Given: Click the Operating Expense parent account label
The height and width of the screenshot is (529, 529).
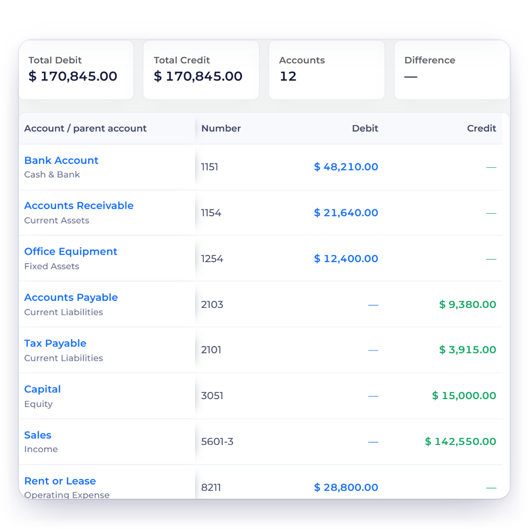Looking at the screenshot, I should point(67,495).
